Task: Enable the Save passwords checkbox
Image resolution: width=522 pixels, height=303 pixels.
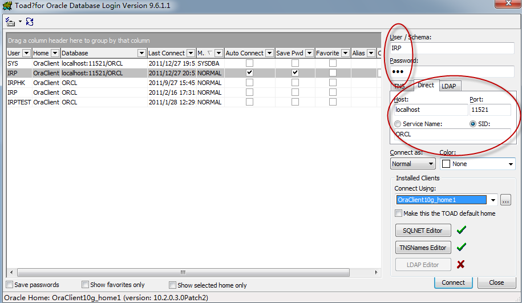Action: coord(10,285)
